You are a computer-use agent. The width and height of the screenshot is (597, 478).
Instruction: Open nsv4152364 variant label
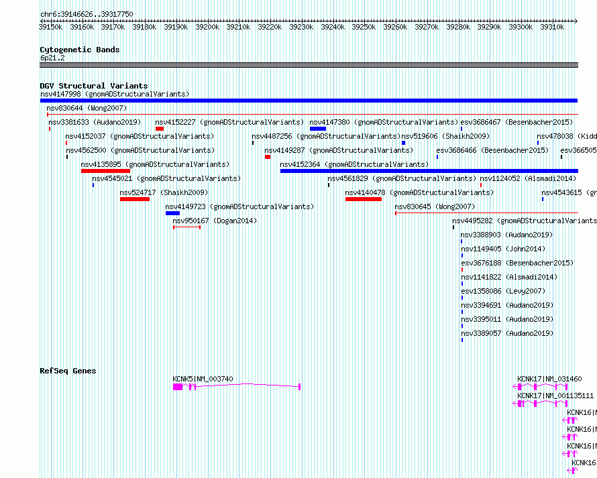coord(354,164)
